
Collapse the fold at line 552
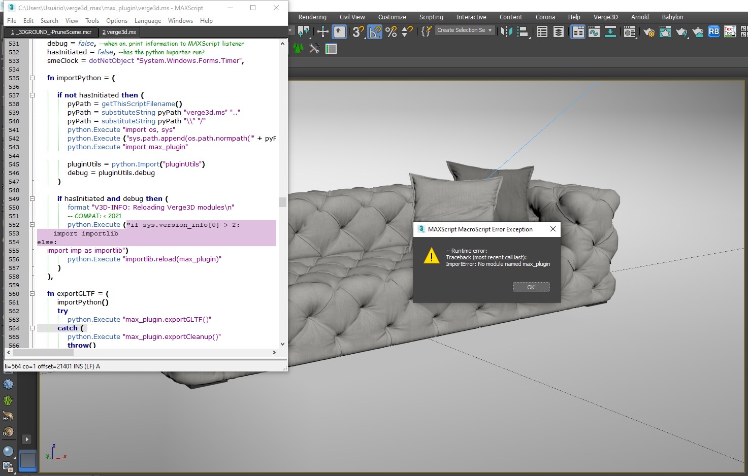coord(32,225)
